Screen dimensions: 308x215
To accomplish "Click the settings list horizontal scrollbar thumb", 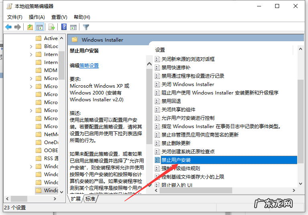I will 196,190.
